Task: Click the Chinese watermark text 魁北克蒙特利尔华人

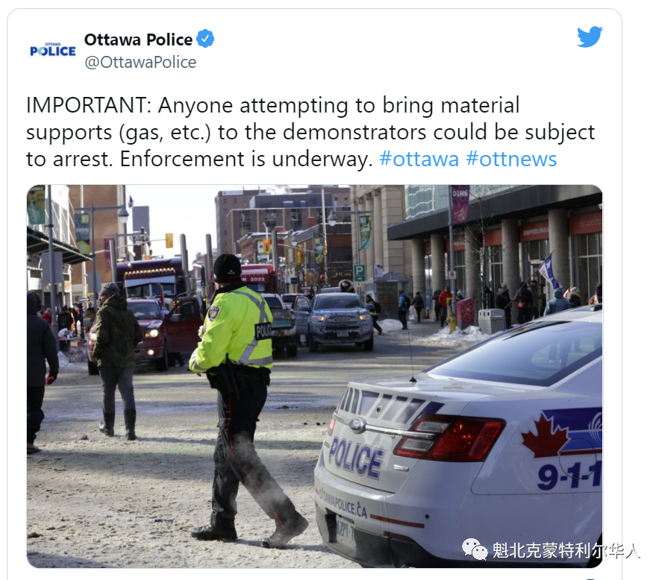Action: (566, 550)
